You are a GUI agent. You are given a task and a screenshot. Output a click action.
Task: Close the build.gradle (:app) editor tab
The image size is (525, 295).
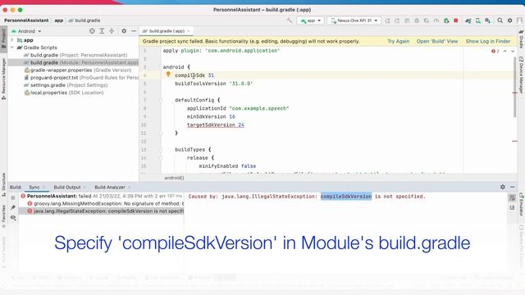(x=189, y=31)
